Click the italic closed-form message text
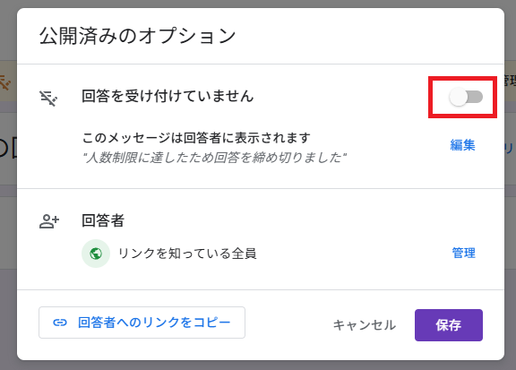Image resolution: width=516 pixels, height=370 pixels. [215, 158]
